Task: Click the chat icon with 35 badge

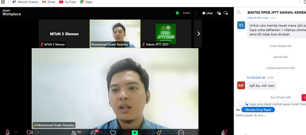Action: click(x=94, y=132)
